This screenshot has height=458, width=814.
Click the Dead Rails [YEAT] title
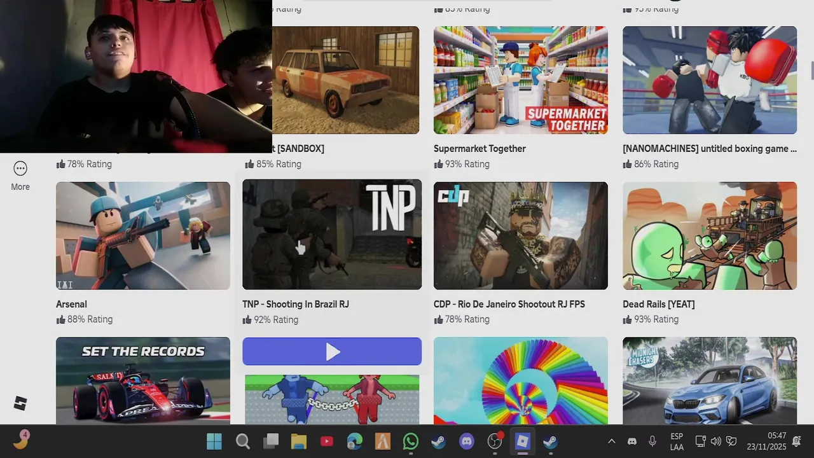click(x=659, y=304)
